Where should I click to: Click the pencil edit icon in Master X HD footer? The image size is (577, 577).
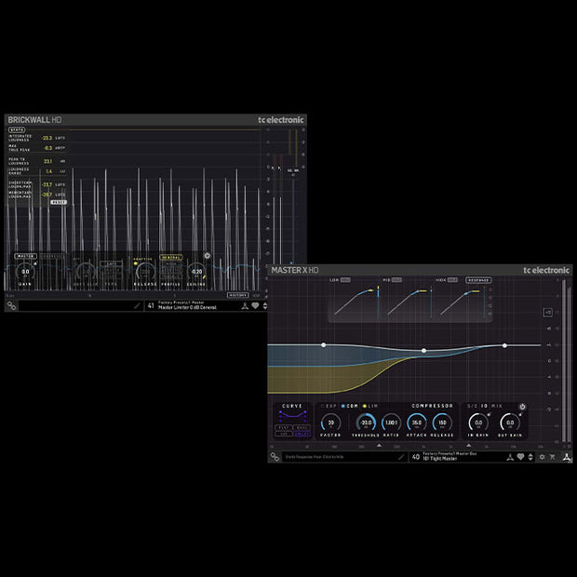click(x=401, y=457)
